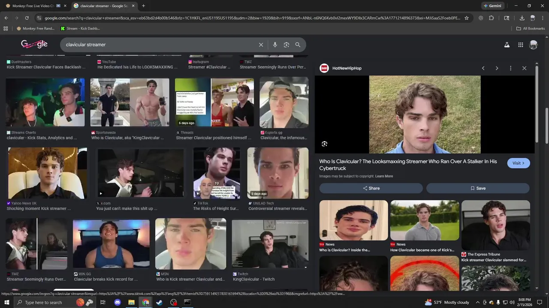
Task: Open File Explorer from the taskbar
Action: point(131,302)
